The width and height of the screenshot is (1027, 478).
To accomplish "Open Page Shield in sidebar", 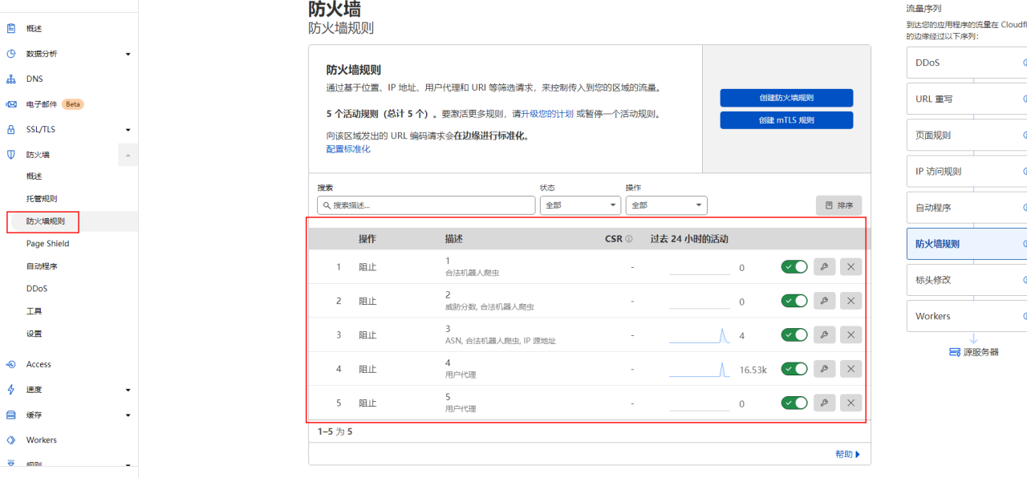I will tap(48, 244).
